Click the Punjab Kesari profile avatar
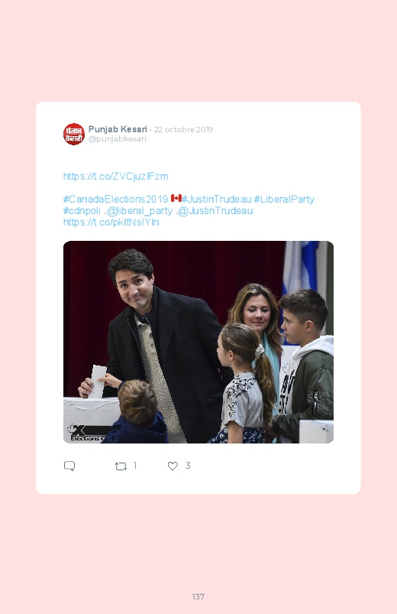 click(74, 134)
